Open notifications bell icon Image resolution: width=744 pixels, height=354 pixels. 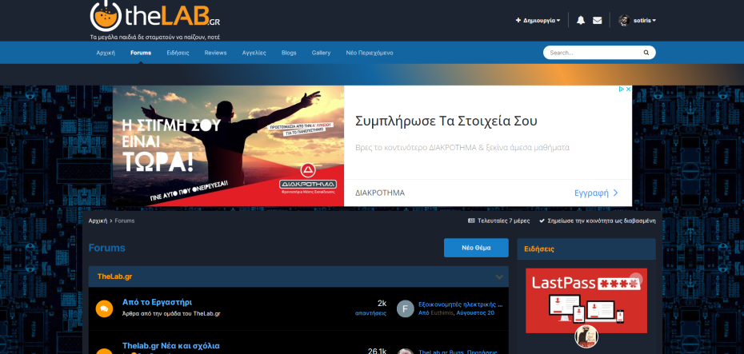click(581, 21)
